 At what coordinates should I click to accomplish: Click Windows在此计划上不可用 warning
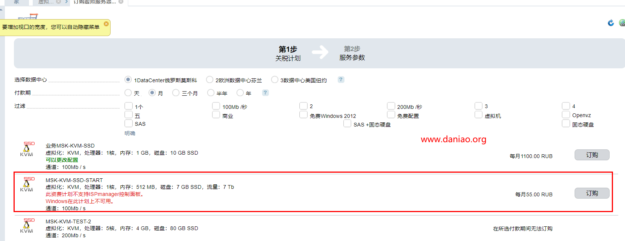(x=80, y=201)
